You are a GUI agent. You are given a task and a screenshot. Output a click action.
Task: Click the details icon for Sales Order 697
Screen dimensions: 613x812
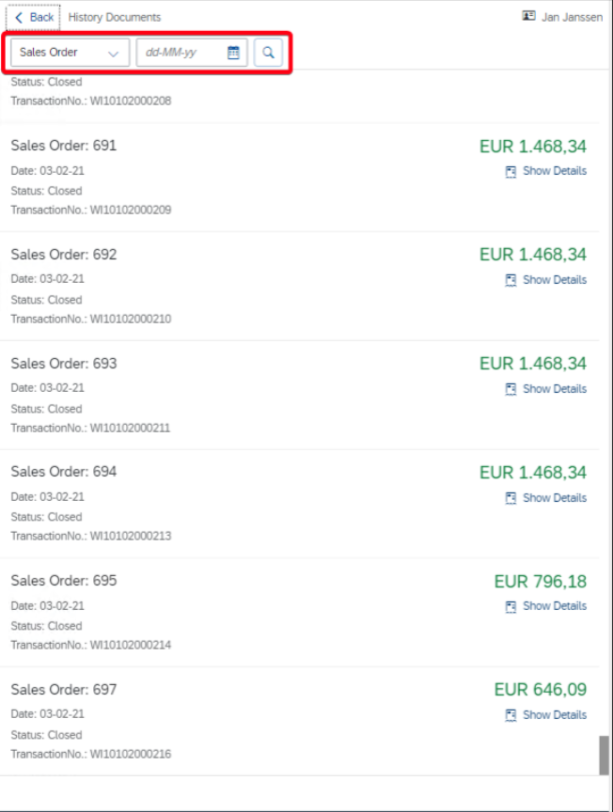(x=511, y=716)
